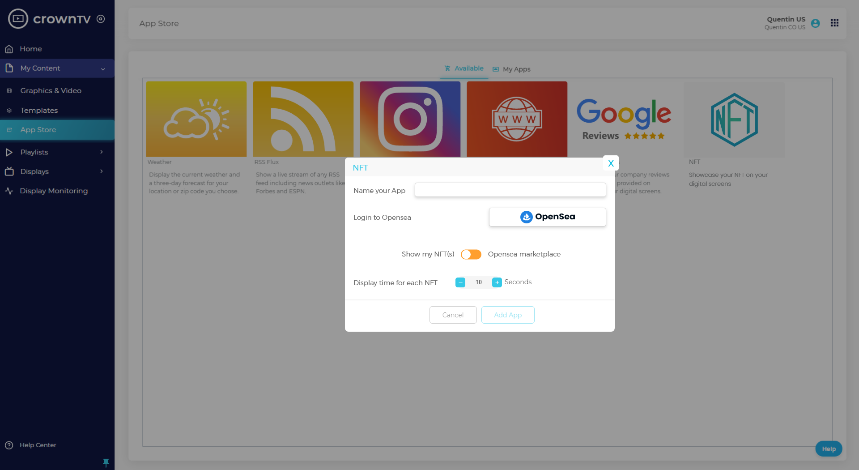Image resolution: width=859 pixels, height=470 pixels.
Task: Click the target icon beside crownTV
Action: [101, 19]
